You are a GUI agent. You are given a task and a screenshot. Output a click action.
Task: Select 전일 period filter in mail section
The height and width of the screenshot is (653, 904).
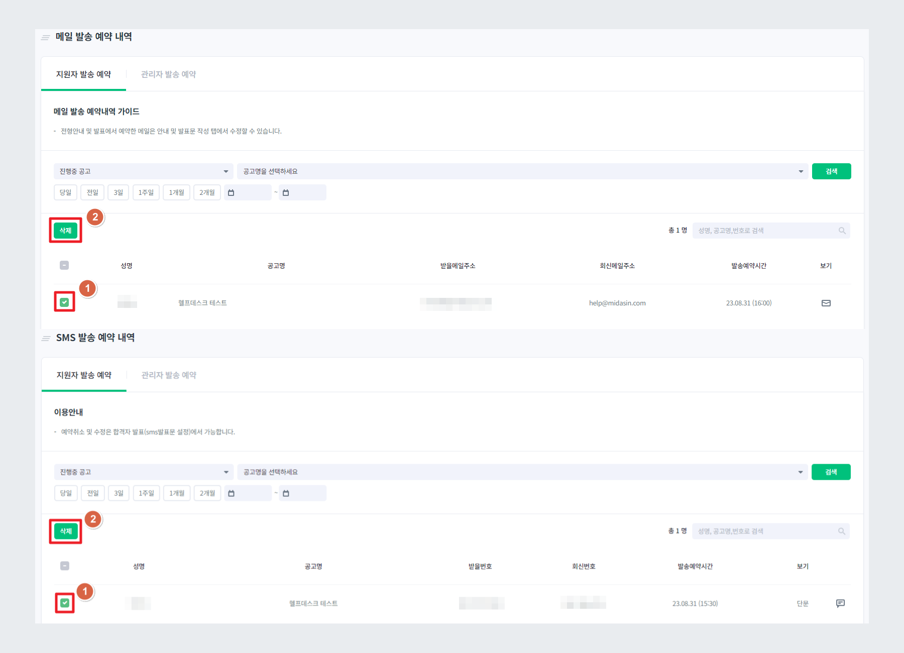[92, 192]
